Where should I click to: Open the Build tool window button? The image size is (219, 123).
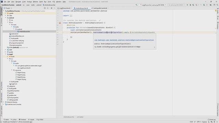[6, 120]
